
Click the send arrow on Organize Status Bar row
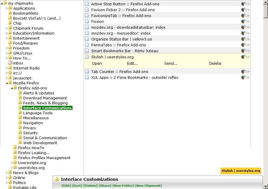click(248, 39)
